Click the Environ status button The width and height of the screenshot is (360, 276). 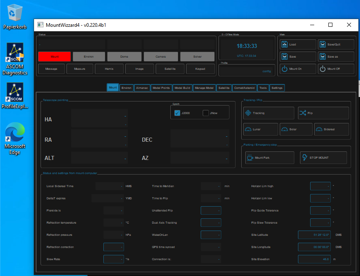pos(89,56)
